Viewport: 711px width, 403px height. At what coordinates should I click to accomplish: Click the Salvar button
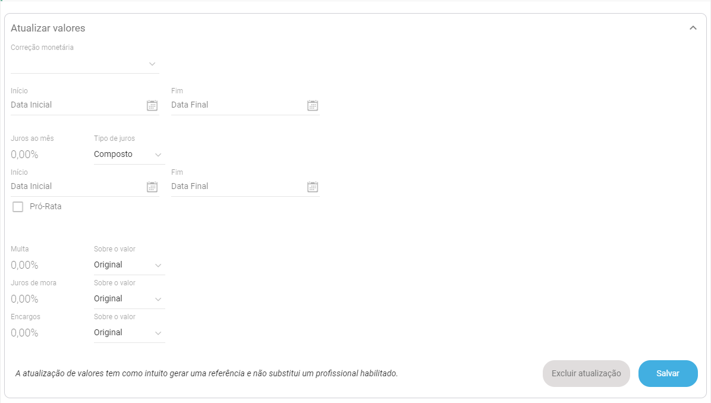pos(668,373)
